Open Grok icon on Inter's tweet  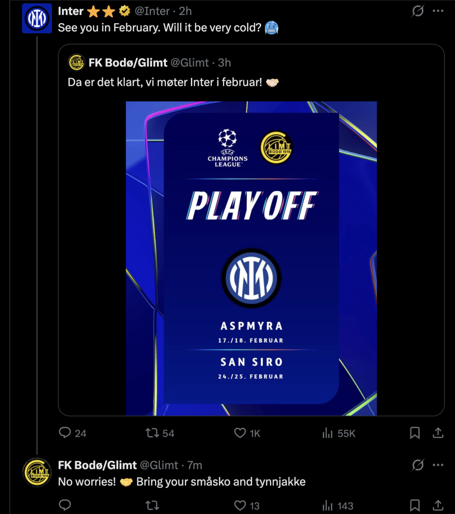click(x=418, y=11)
